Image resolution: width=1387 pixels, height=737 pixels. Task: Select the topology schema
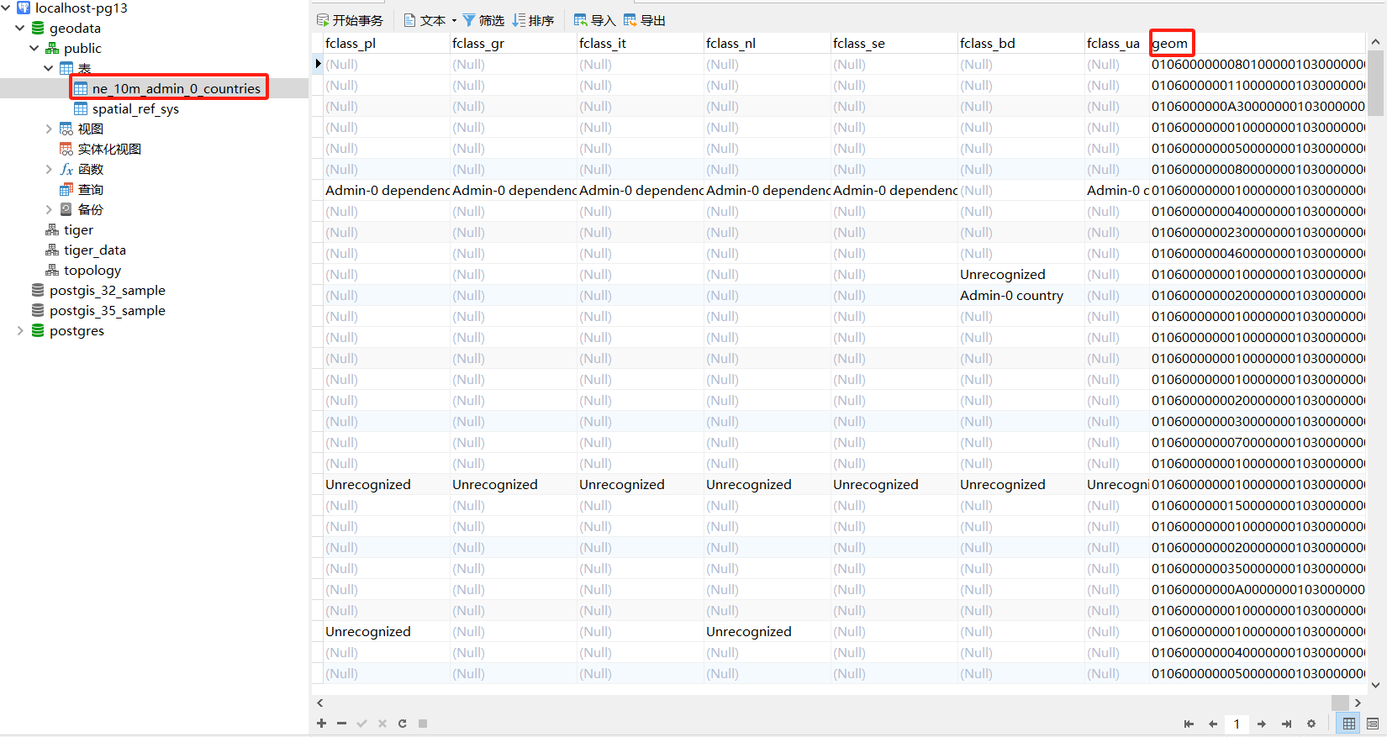(x=92, y=270)
